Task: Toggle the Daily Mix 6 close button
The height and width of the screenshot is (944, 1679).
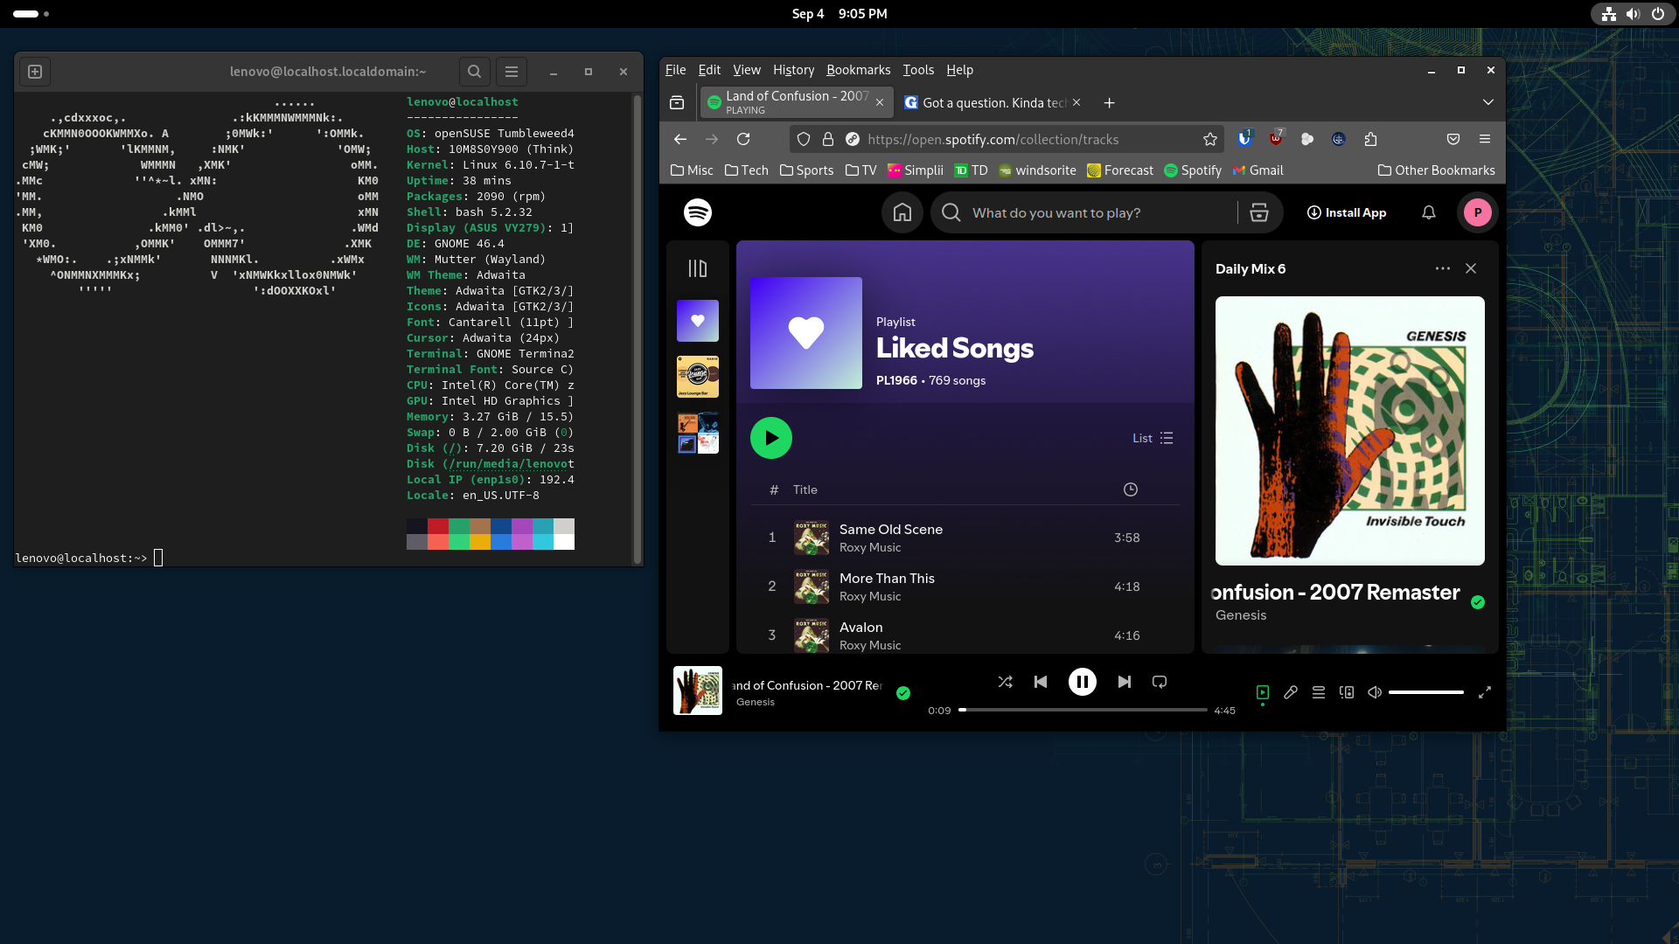Action: tap(1472, 267)
